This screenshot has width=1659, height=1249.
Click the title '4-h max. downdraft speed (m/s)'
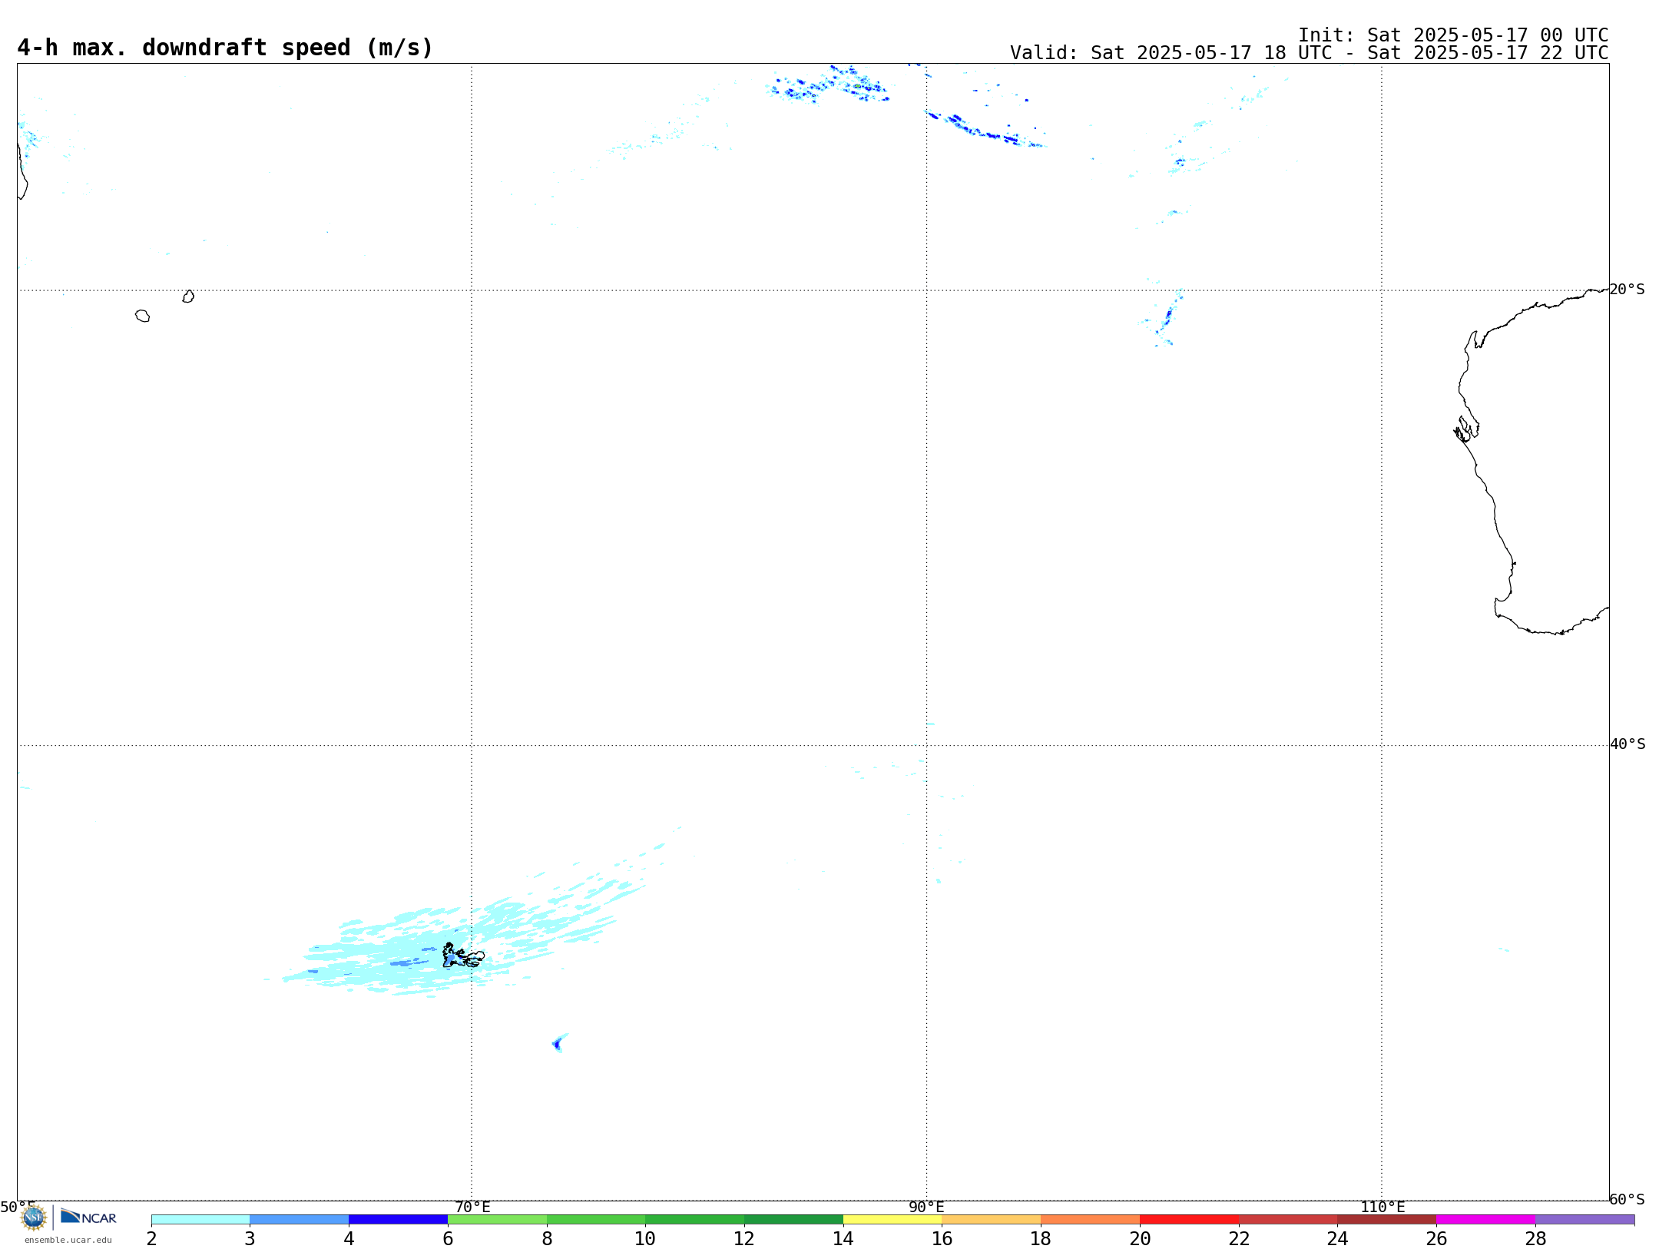tap(225, 48)
